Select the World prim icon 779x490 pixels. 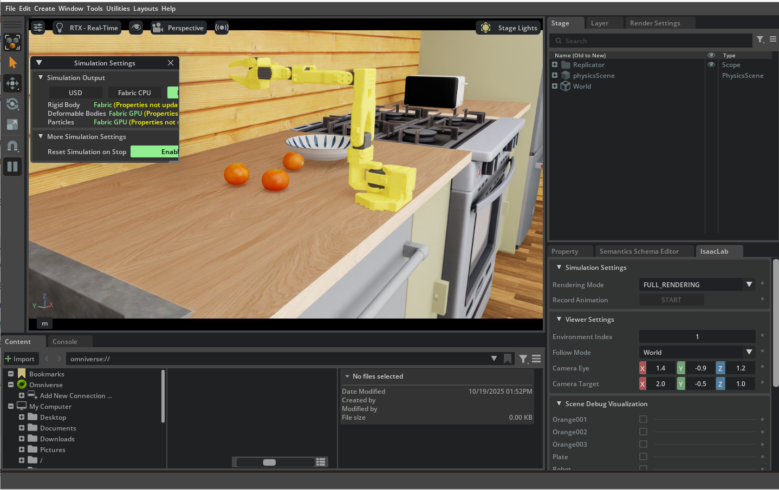point(566,86)
